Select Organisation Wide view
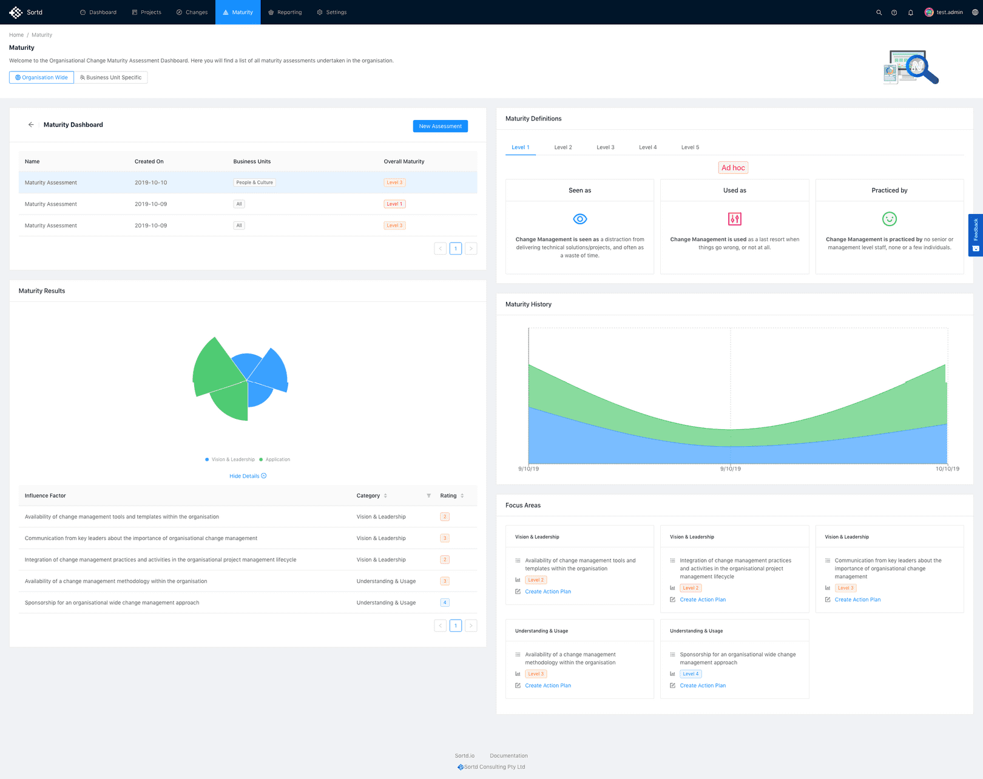Viewport: 983px width, 779px height. click(x=41, y=78)
